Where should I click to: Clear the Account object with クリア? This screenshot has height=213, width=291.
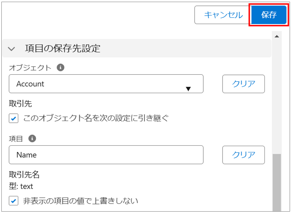click(x=243, y=84)
